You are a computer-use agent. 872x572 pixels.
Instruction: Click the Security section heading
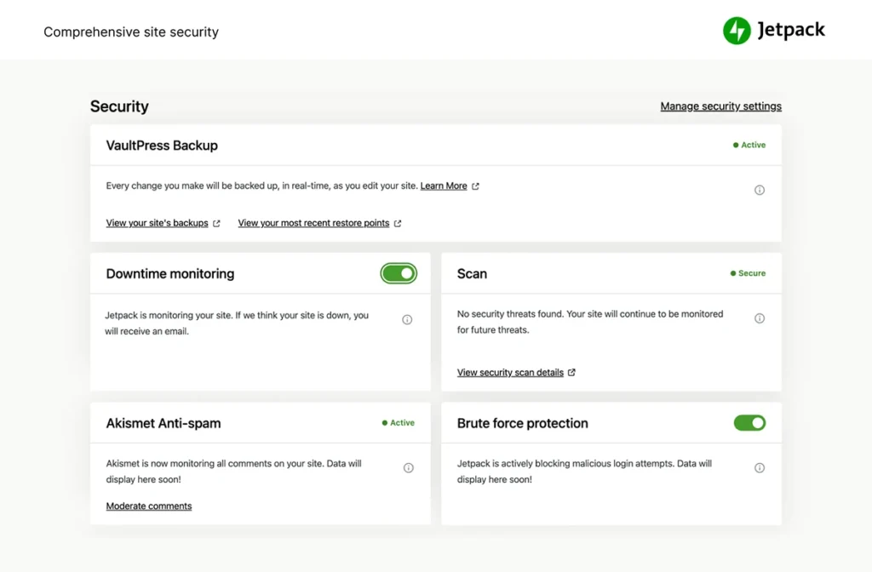(x=119, y=106)
